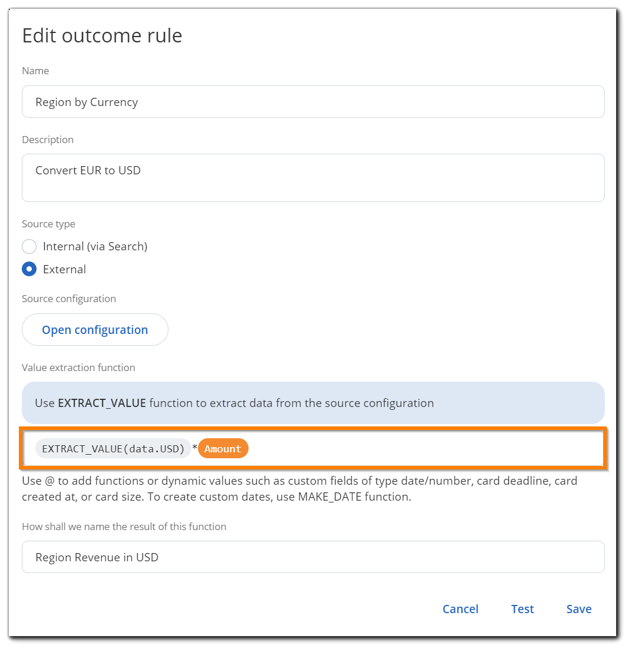Click the Description box with Convert EUR to USD

tap(313, 177)
